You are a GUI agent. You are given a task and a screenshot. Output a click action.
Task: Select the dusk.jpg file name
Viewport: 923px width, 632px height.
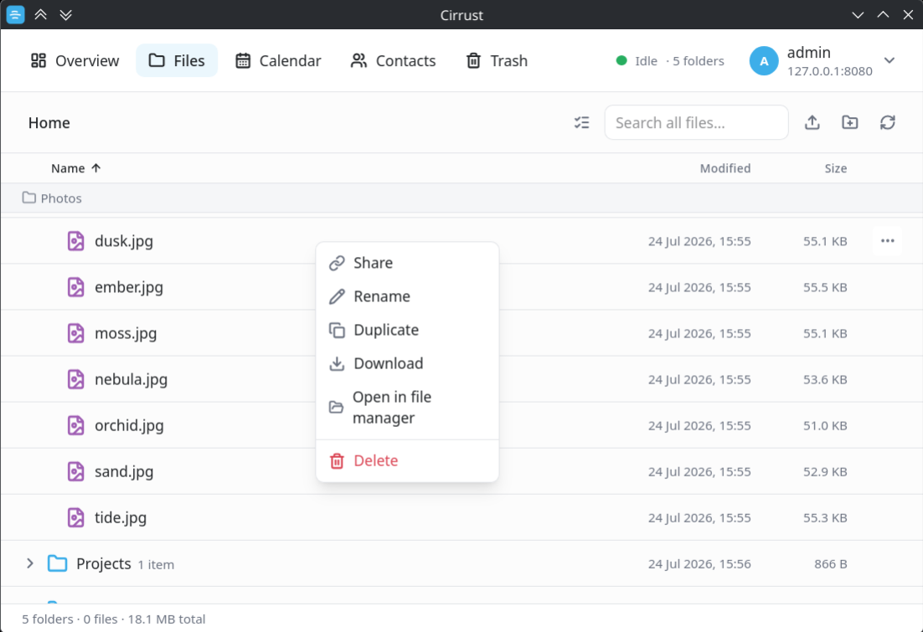click(x=124, y=241)
